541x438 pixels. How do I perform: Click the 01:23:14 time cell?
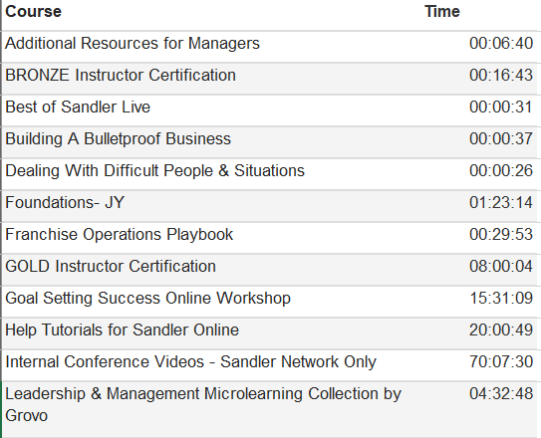pyautogui.click(x=501, y=202)
